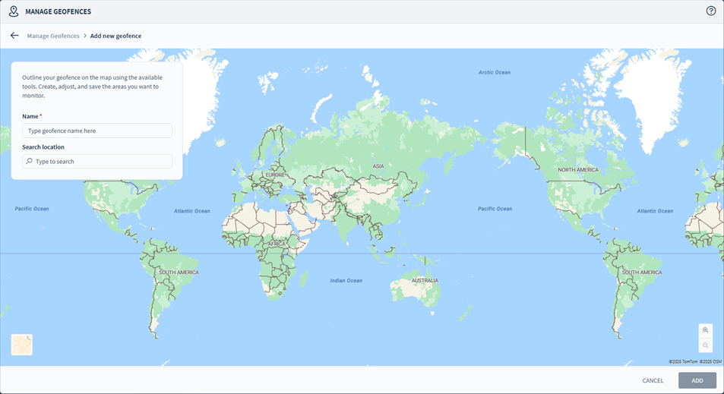Image resolution: width=724 pixels, height=394 pixels.
Task: Go back using the left arrow
Action: pyautogui.click(x=14, y=36)
